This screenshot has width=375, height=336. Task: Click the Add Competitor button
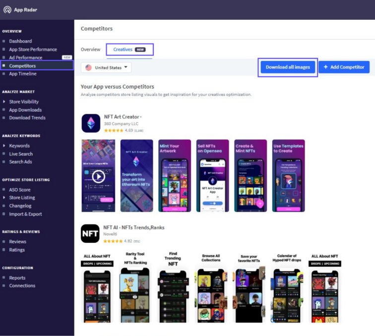point(344,67)
